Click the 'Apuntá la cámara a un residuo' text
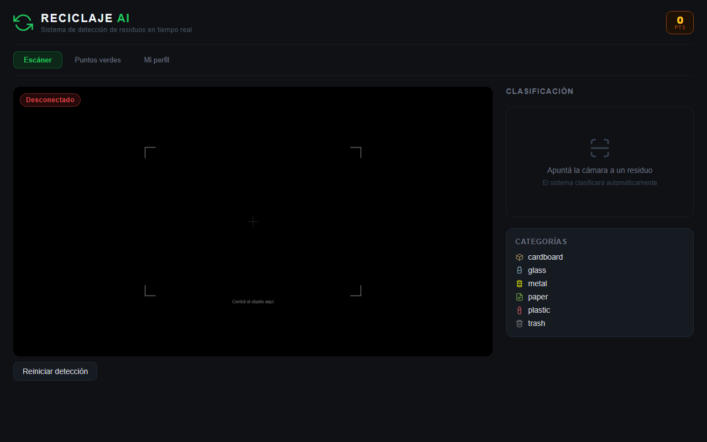Image resolution: width=707 pixels, height=442 pixels. 600,170
